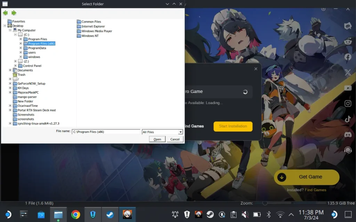Click the File name input field
The width and height of the screenshot is (356, 222).
tap(106, 132)
